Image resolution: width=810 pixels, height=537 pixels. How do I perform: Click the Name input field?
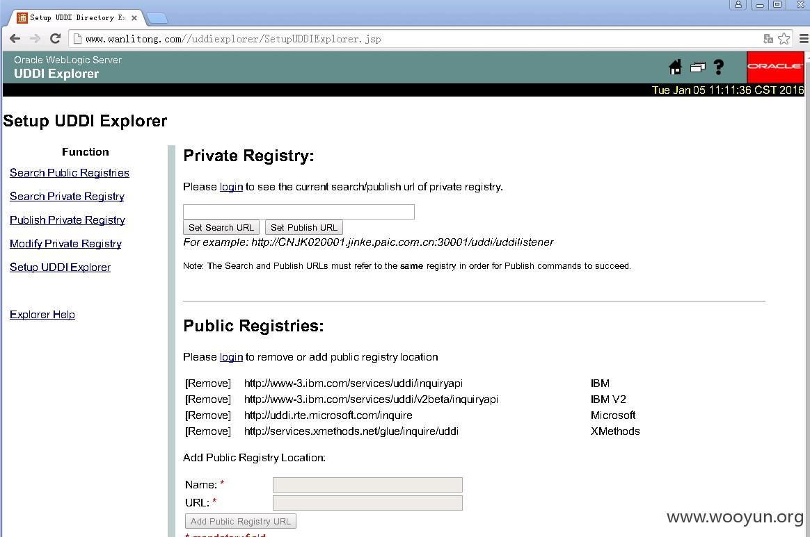point(367,485)
